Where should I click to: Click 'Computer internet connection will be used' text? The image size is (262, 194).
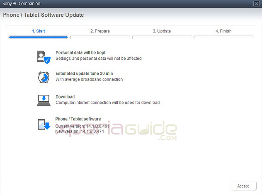coord(108,103)
